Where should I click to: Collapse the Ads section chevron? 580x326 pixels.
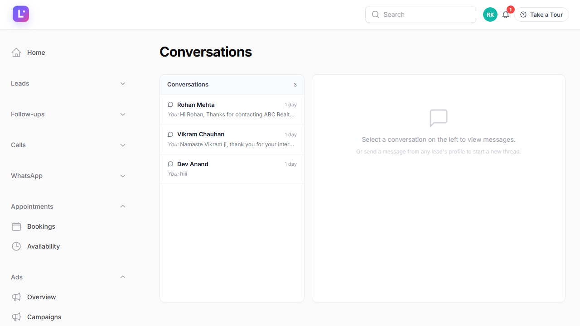123,277
